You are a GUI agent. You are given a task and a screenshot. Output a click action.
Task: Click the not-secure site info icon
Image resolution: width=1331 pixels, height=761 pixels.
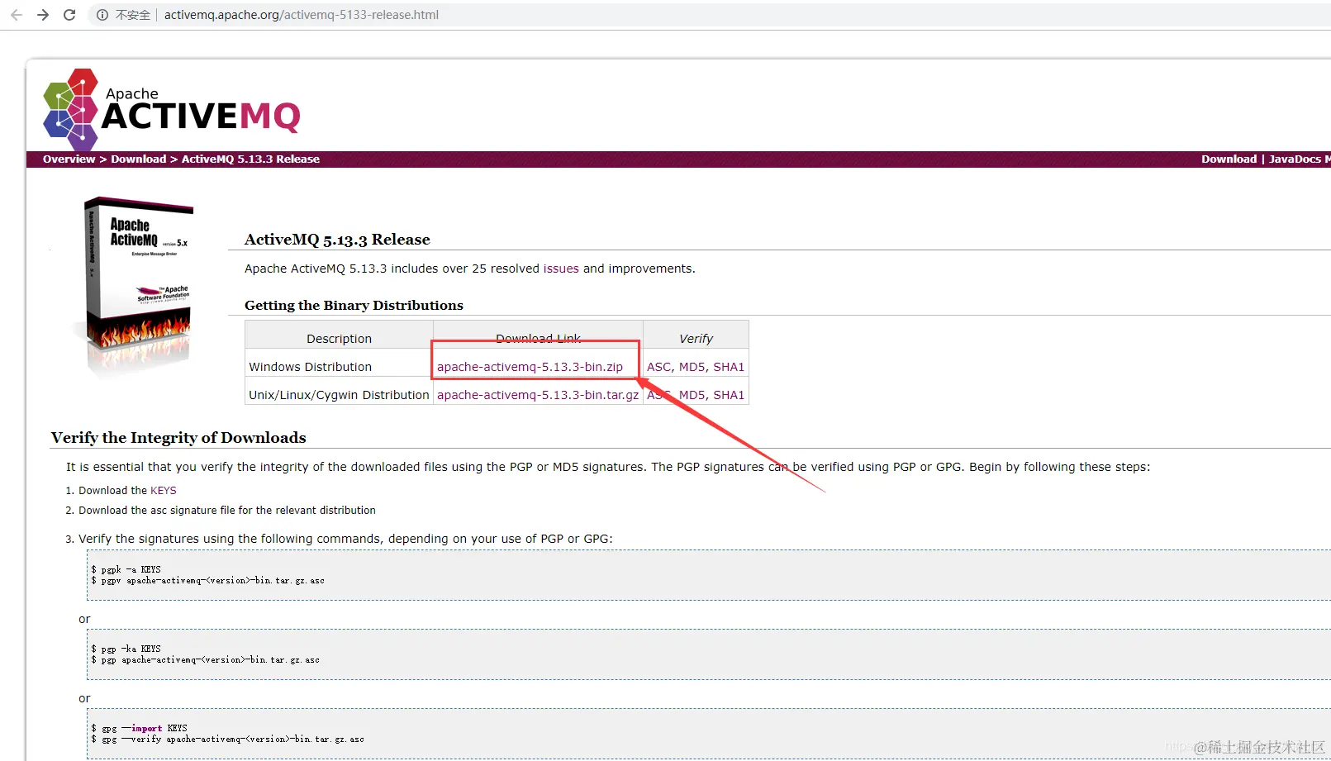click(102, 15)
